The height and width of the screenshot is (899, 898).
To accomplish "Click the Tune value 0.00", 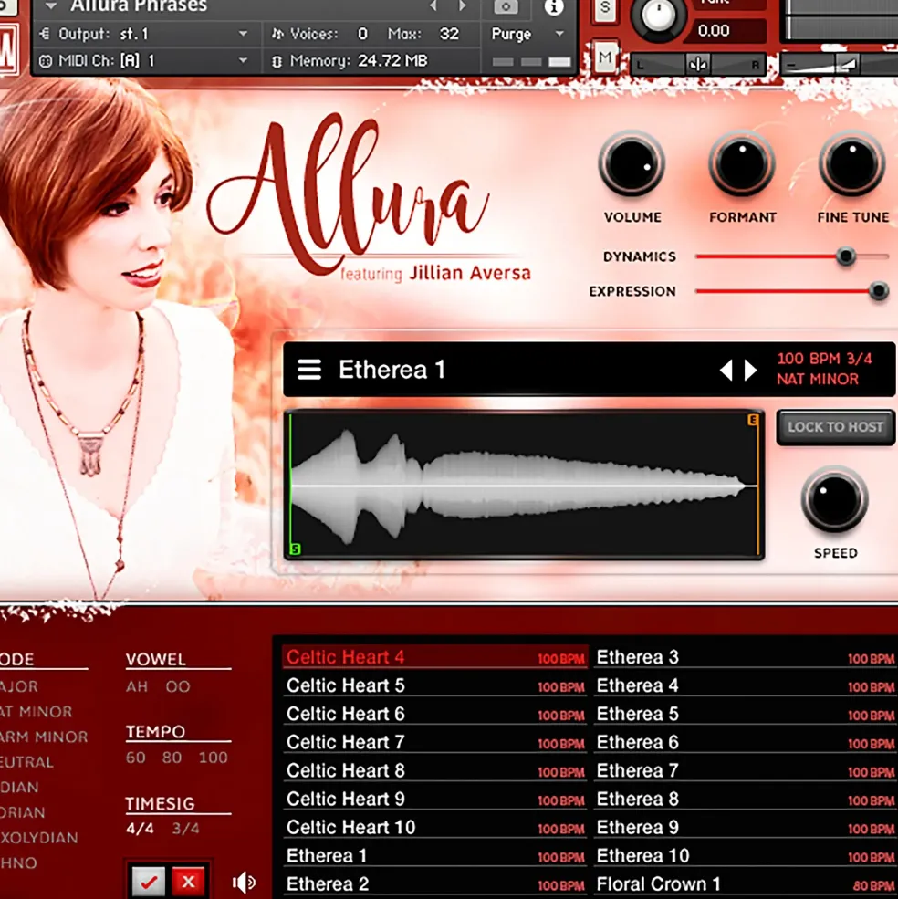I will coord(714,30).
